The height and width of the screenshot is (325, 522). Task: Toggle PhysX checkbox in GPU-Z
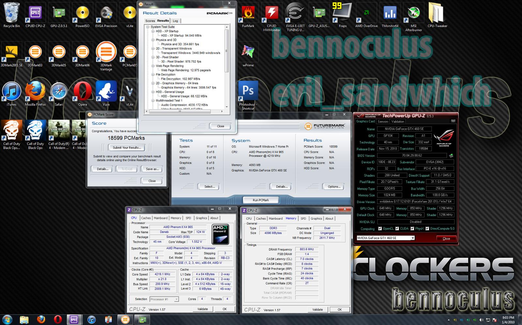[x=412, y=228]
